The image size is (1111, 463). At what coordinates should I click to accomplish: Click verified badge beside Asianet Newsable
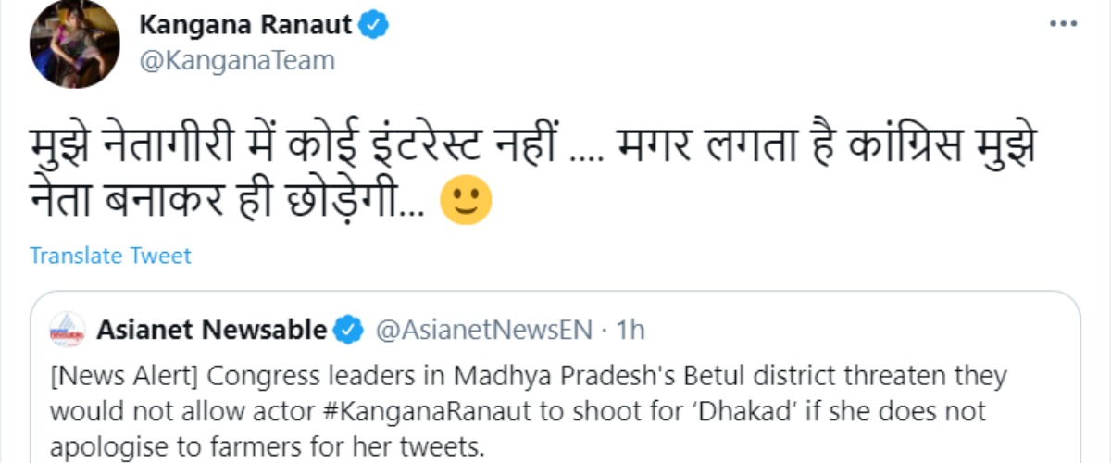coord(348,330)
